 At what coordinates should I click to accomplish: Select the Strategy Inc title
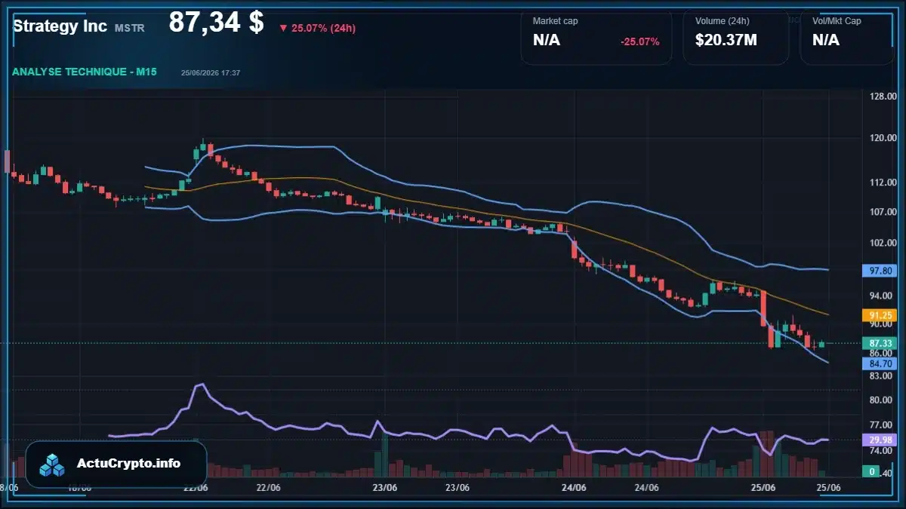point(60,26)
